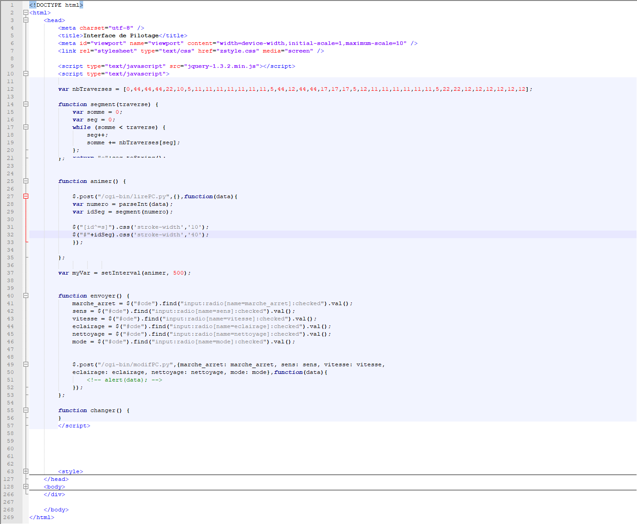Image resolution: width=637 pixels, height=524 pixels.
Task: Click the closing </body> tag
Action: 56,510
